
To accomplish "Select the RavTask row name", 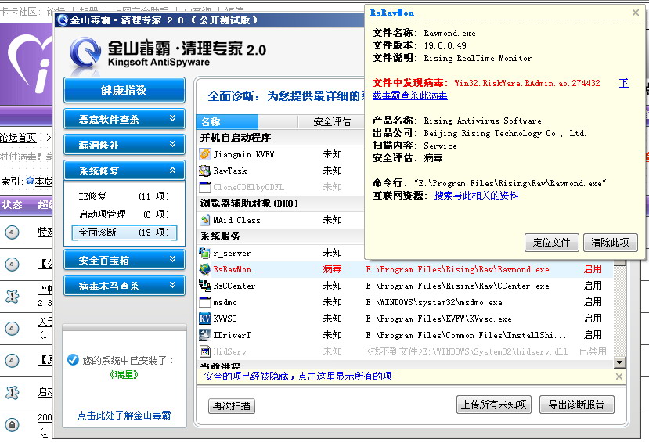I will coord(229,171).
